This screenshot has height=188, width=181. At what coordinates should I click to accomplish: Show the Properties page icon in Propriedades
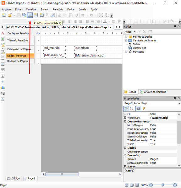[138, 109]
